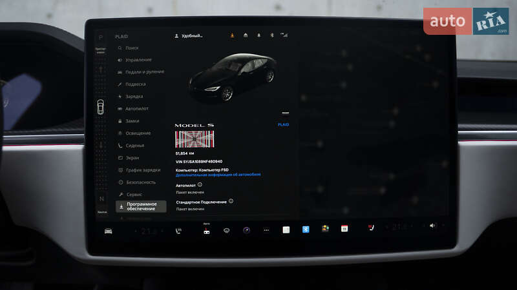
Task: Tap the 51,854 км odometer reading
Action: [x=185, y=153]
